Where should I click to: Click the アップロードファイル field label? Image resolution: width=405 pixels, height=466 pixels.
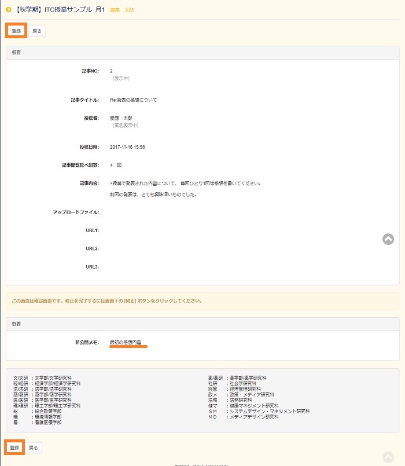76,212
